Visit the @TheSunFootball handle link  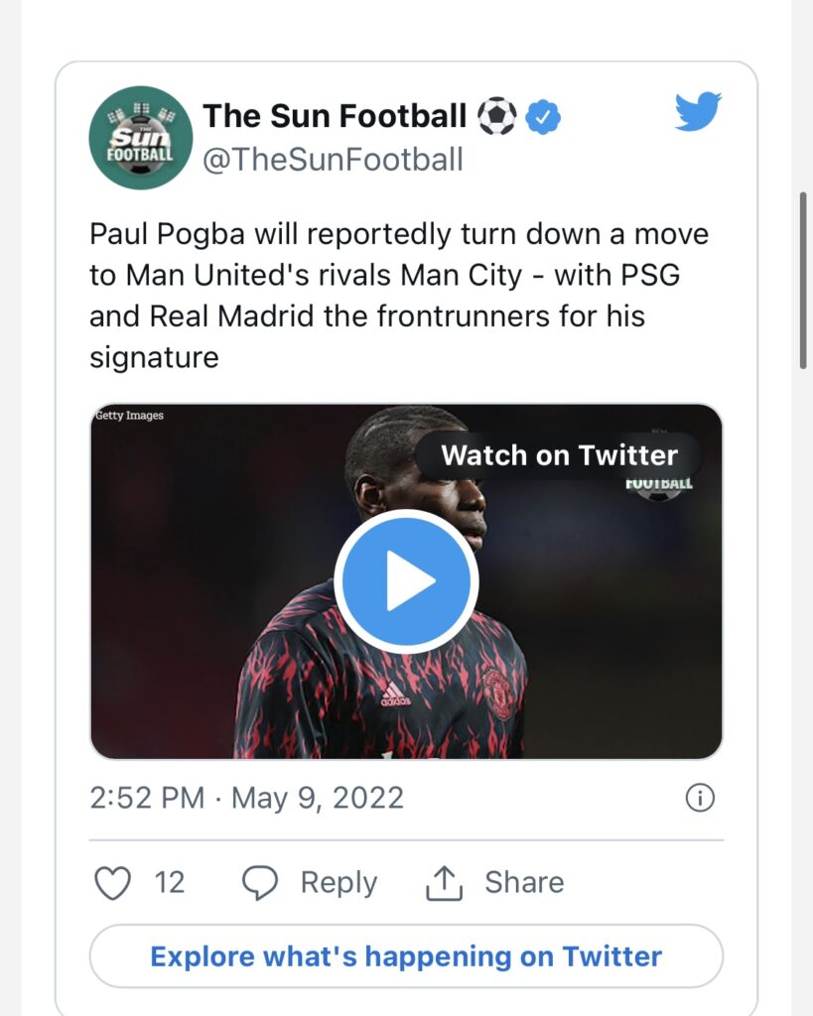pyautogui.click(x=333, y=159)
